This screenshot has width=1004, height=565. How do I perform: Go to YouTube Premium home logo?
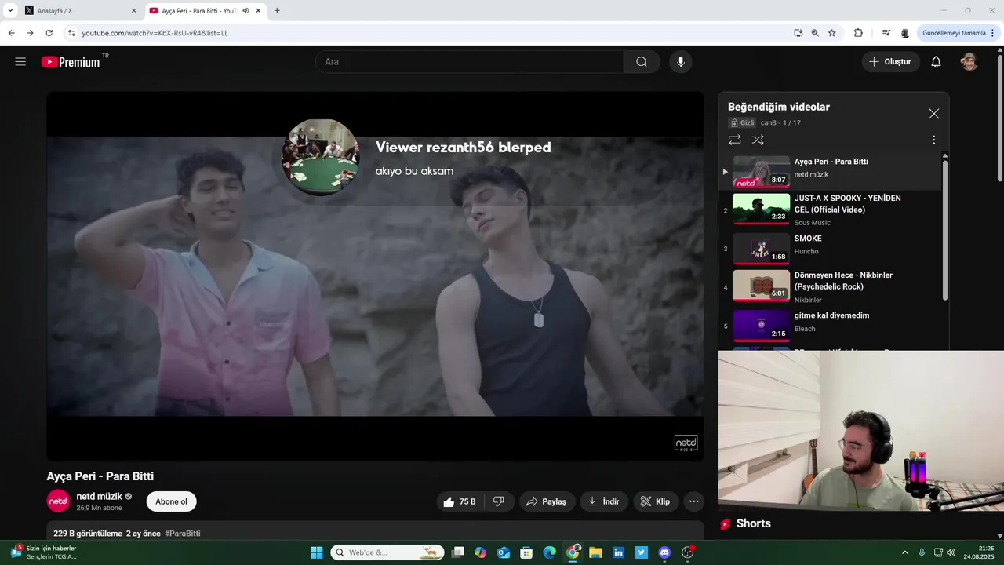pyautogui.click(x=71, y=62)
